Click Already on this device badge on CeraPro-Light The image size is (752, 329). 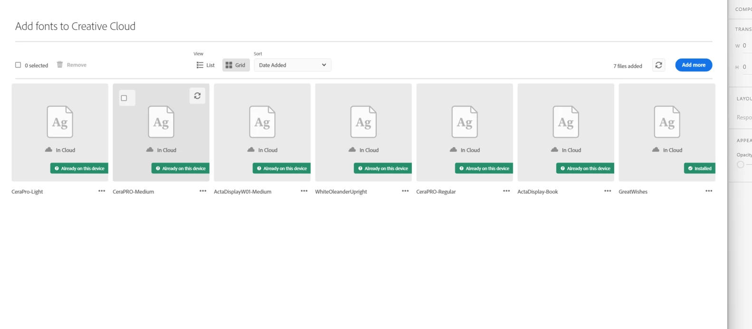(79, 168)
